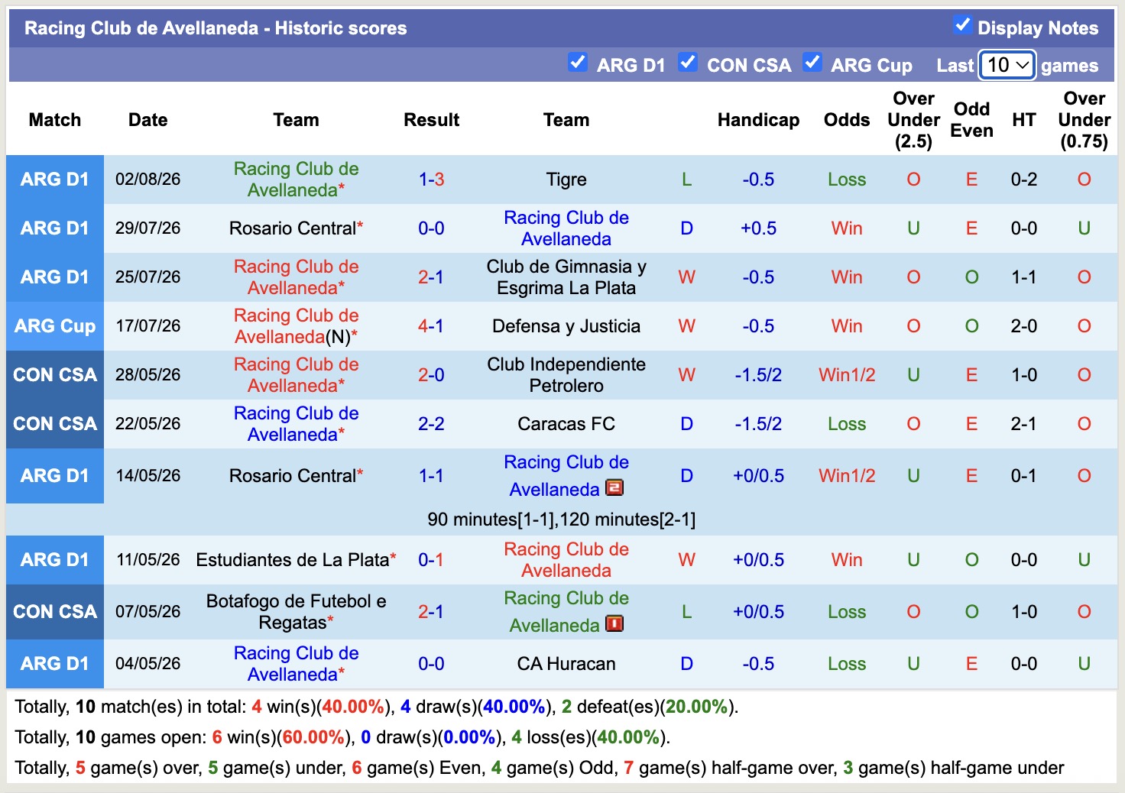Click the 0-2 half-time score for Tigre match

click(1024, 180)
